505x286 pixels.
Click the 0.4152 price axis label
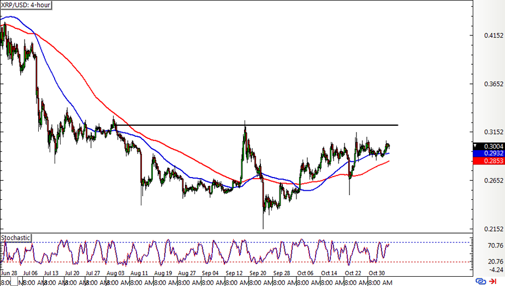coord(494,35)
